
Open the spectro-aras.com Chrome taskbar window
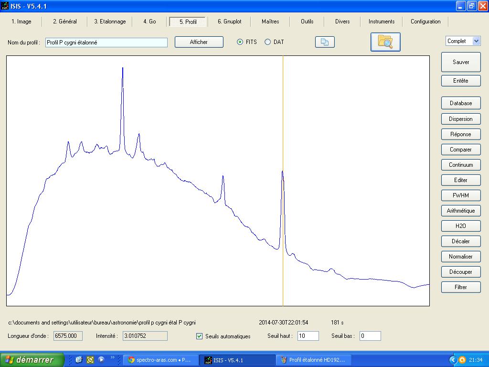[x=160, y=360]
